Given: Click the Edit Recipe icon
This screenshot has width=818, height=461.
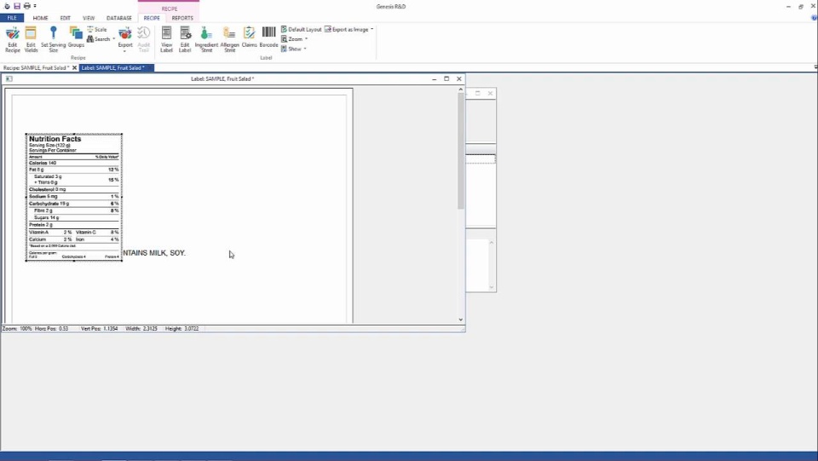Looking at the screenshot, I should coord(12,37).
